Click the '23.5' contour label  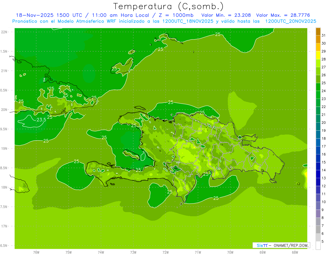coord(41,120)
